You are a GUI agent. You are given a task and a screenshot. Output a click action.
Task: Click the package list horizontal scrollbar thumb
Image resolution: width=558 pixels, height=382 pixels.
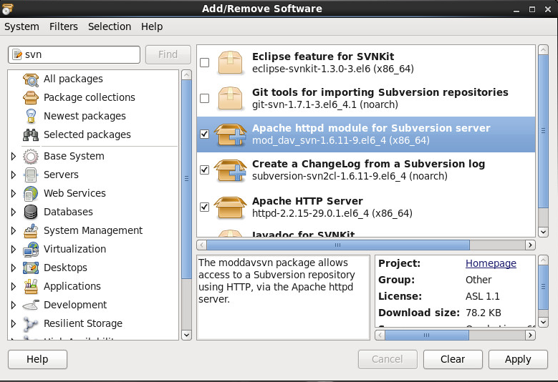coord(338,245)
